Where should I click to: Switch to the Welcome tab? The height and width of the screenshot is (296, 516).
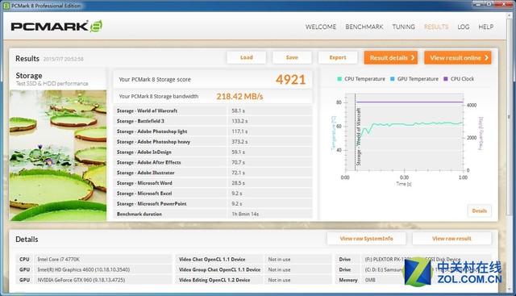[321, 27]
